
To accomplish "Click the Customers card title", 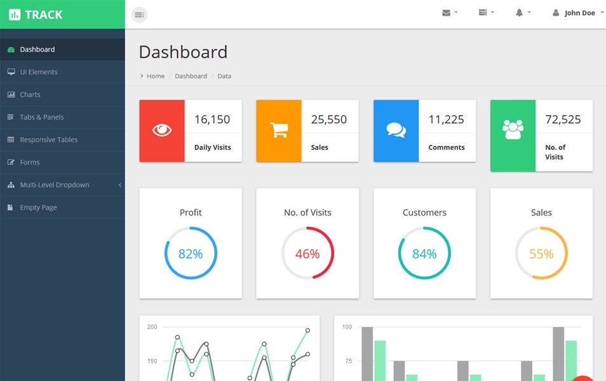I will (x=424, y=213).
